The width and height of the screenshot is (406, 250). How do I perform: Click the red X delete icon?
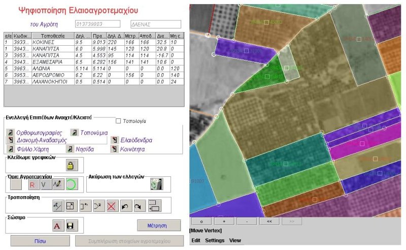[x=112, y=206]
